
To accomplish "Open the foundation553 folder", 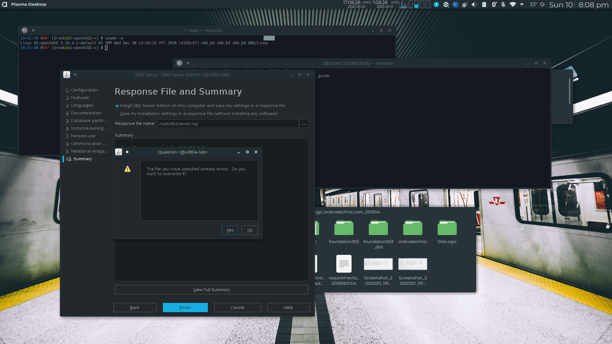I will pyautogui.click(x=344, y=232).
